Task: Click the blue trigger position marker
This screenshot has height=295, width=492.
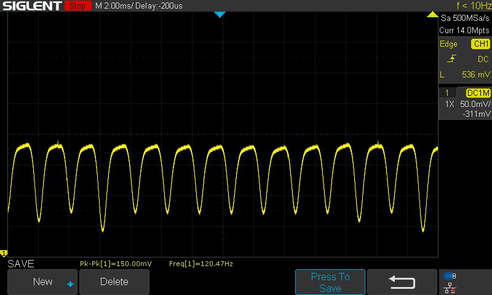Action: coord(220,14)
